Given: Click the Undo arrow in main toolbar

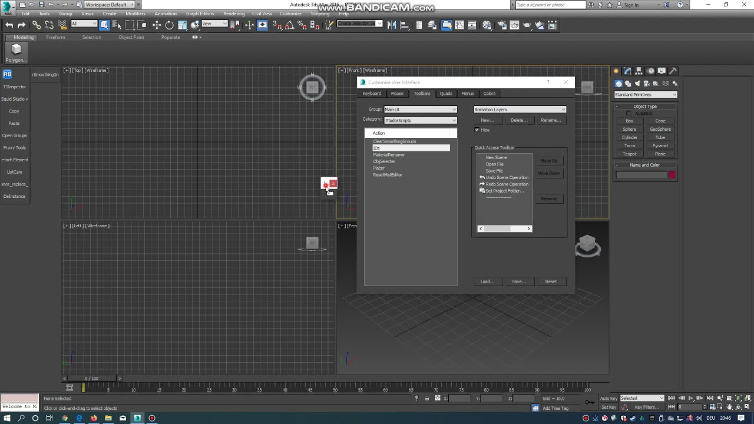Looking at the screenshot, I should 9,25.
